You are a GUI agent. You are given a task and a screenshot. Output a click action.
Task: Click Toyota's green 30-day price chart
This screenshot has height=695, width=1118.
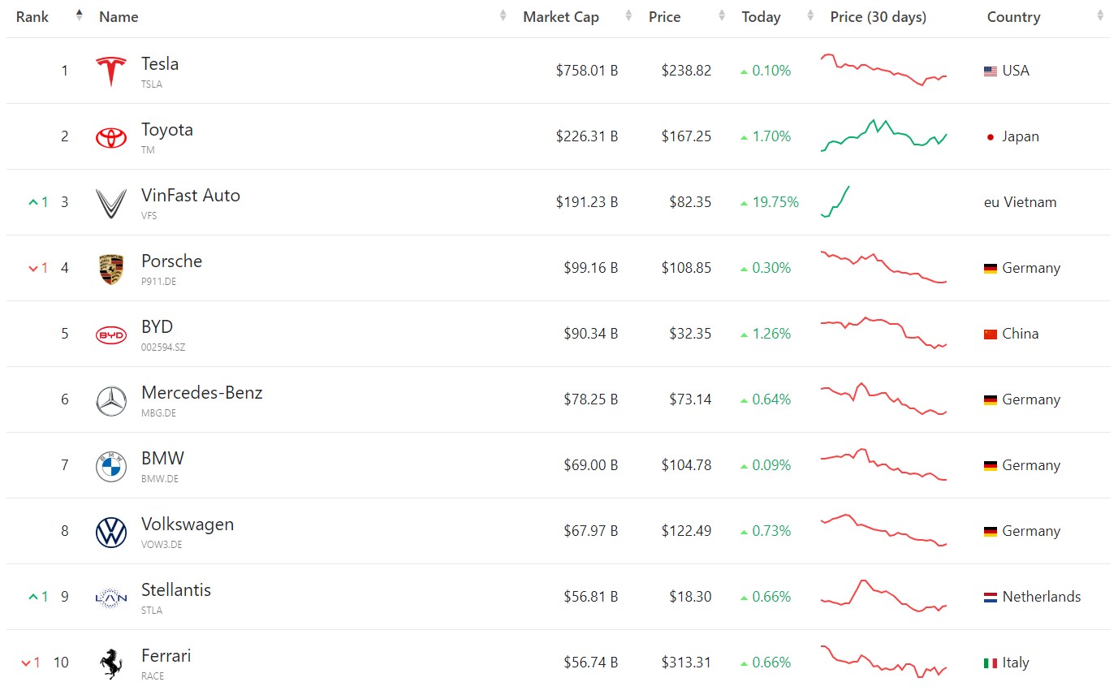884,136
